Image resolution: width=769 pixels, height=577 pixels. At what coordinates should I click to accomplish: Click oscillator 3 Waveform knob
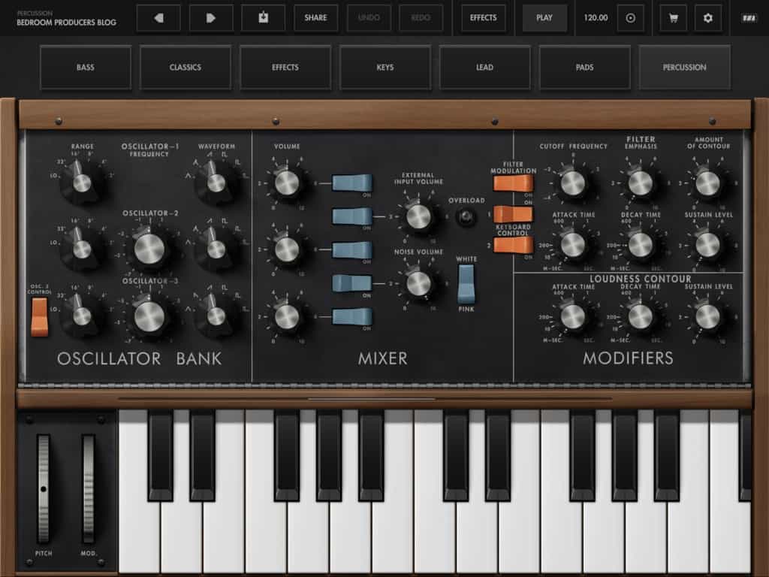click(216, 316)
